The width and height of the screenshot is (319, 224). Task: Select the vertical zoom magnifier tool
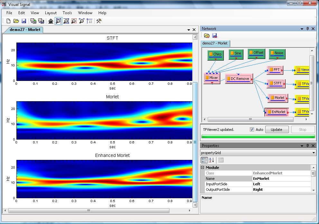click(66, 21)
